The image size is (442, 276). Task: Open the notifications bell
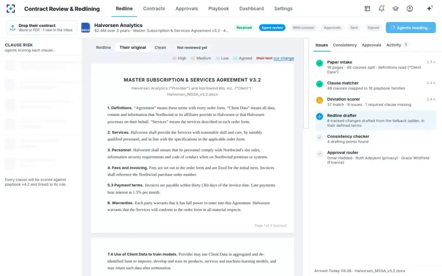click(382, 8)
